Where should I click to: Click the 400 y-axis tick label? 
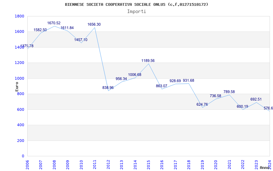pyautogui.click(x=21, y=125)
